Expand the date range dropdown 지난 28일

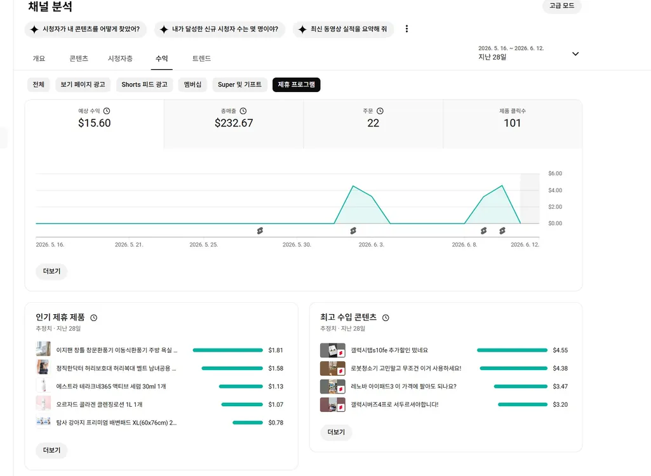pos(575,53)
